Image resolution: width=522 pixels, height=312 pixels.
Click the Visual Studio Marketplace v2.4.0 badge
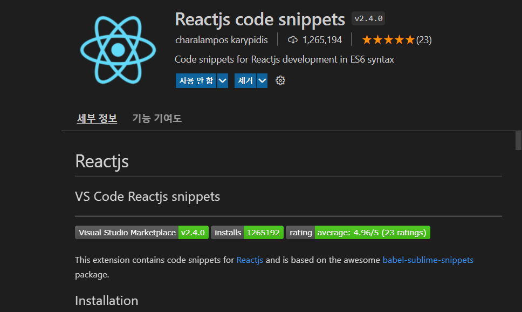(x=142, y=232)
